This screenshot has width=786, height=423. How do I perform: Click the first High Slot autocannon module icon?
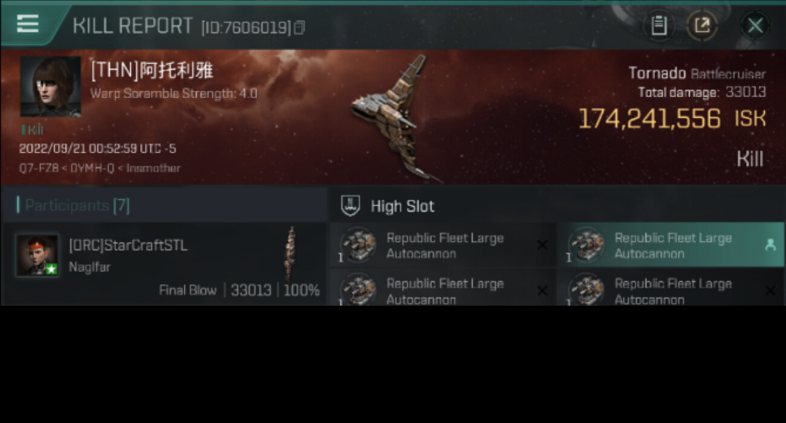pyautogui.click(x=358, y=244)
